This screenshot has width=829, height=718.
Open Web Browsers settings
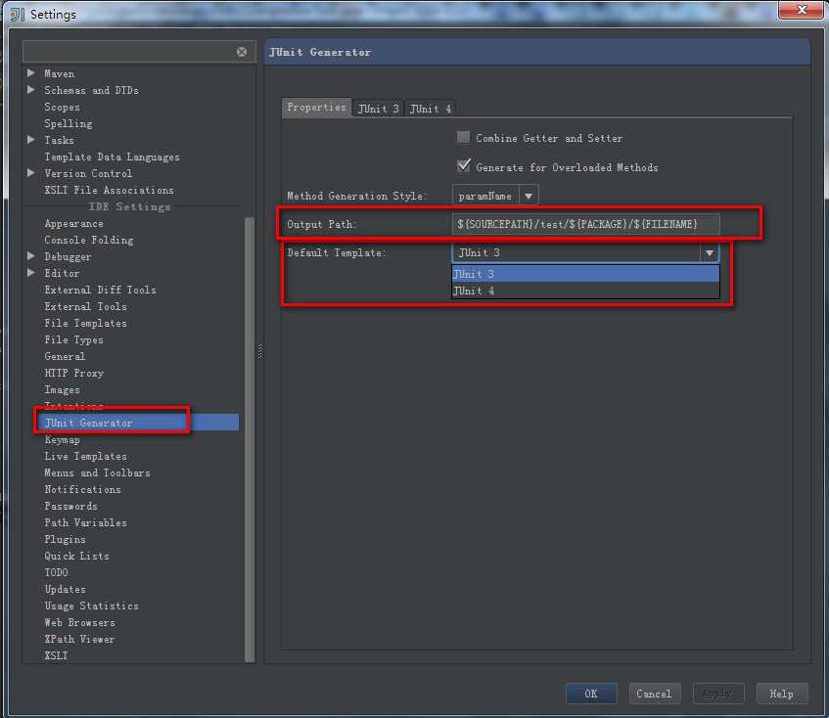[x=80, y=622]
